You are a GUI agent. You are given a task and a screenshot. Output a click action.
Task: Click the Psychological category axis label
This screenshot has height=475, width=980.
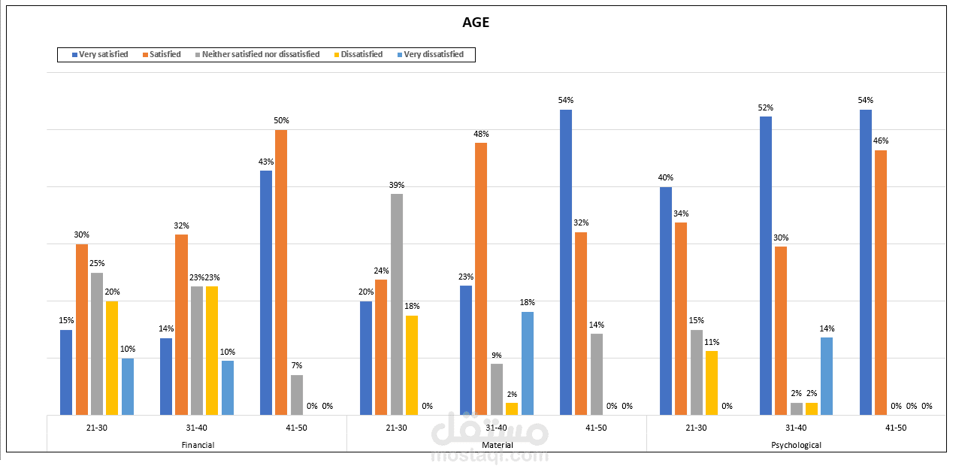click(797, 445)
